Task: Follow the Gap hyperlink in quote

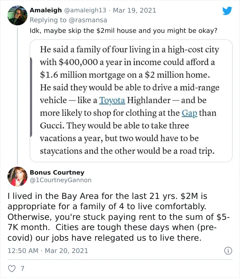Action: coord(189,113)
